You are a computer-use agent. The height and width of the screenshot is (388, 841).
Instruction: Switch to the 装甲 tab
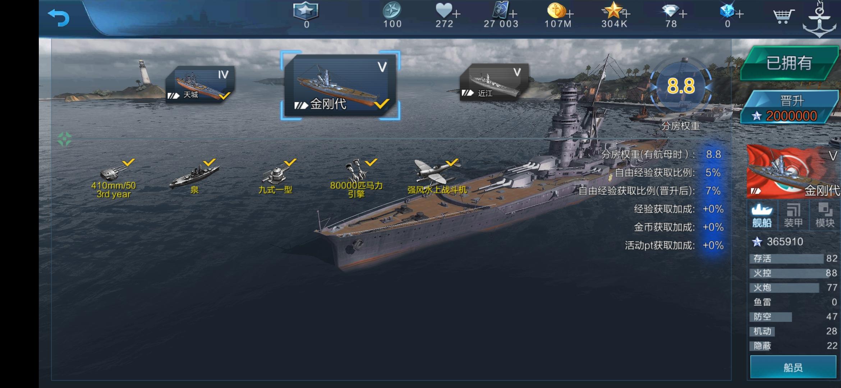pyautogui.click(x=793, y=216)
